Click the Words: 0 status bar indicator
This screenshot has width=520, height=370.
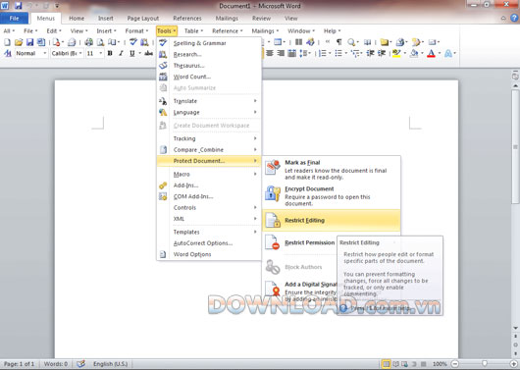[x=55, y=364]
